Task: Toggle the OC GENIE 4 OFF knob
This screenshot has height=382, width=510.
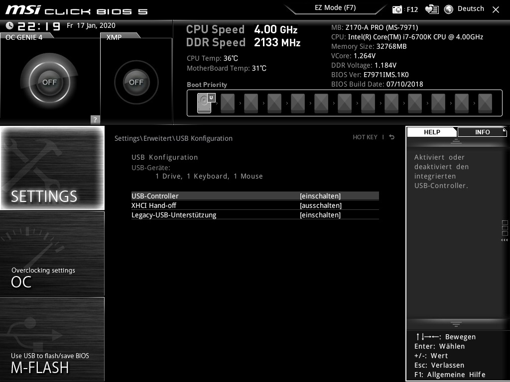Action: [49, 82]
